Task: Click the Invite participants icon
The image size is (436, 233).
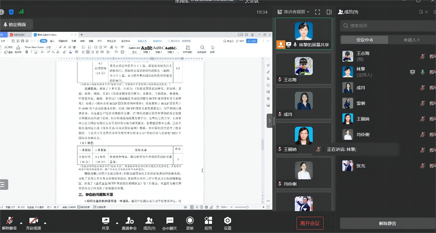Action: 129,223
